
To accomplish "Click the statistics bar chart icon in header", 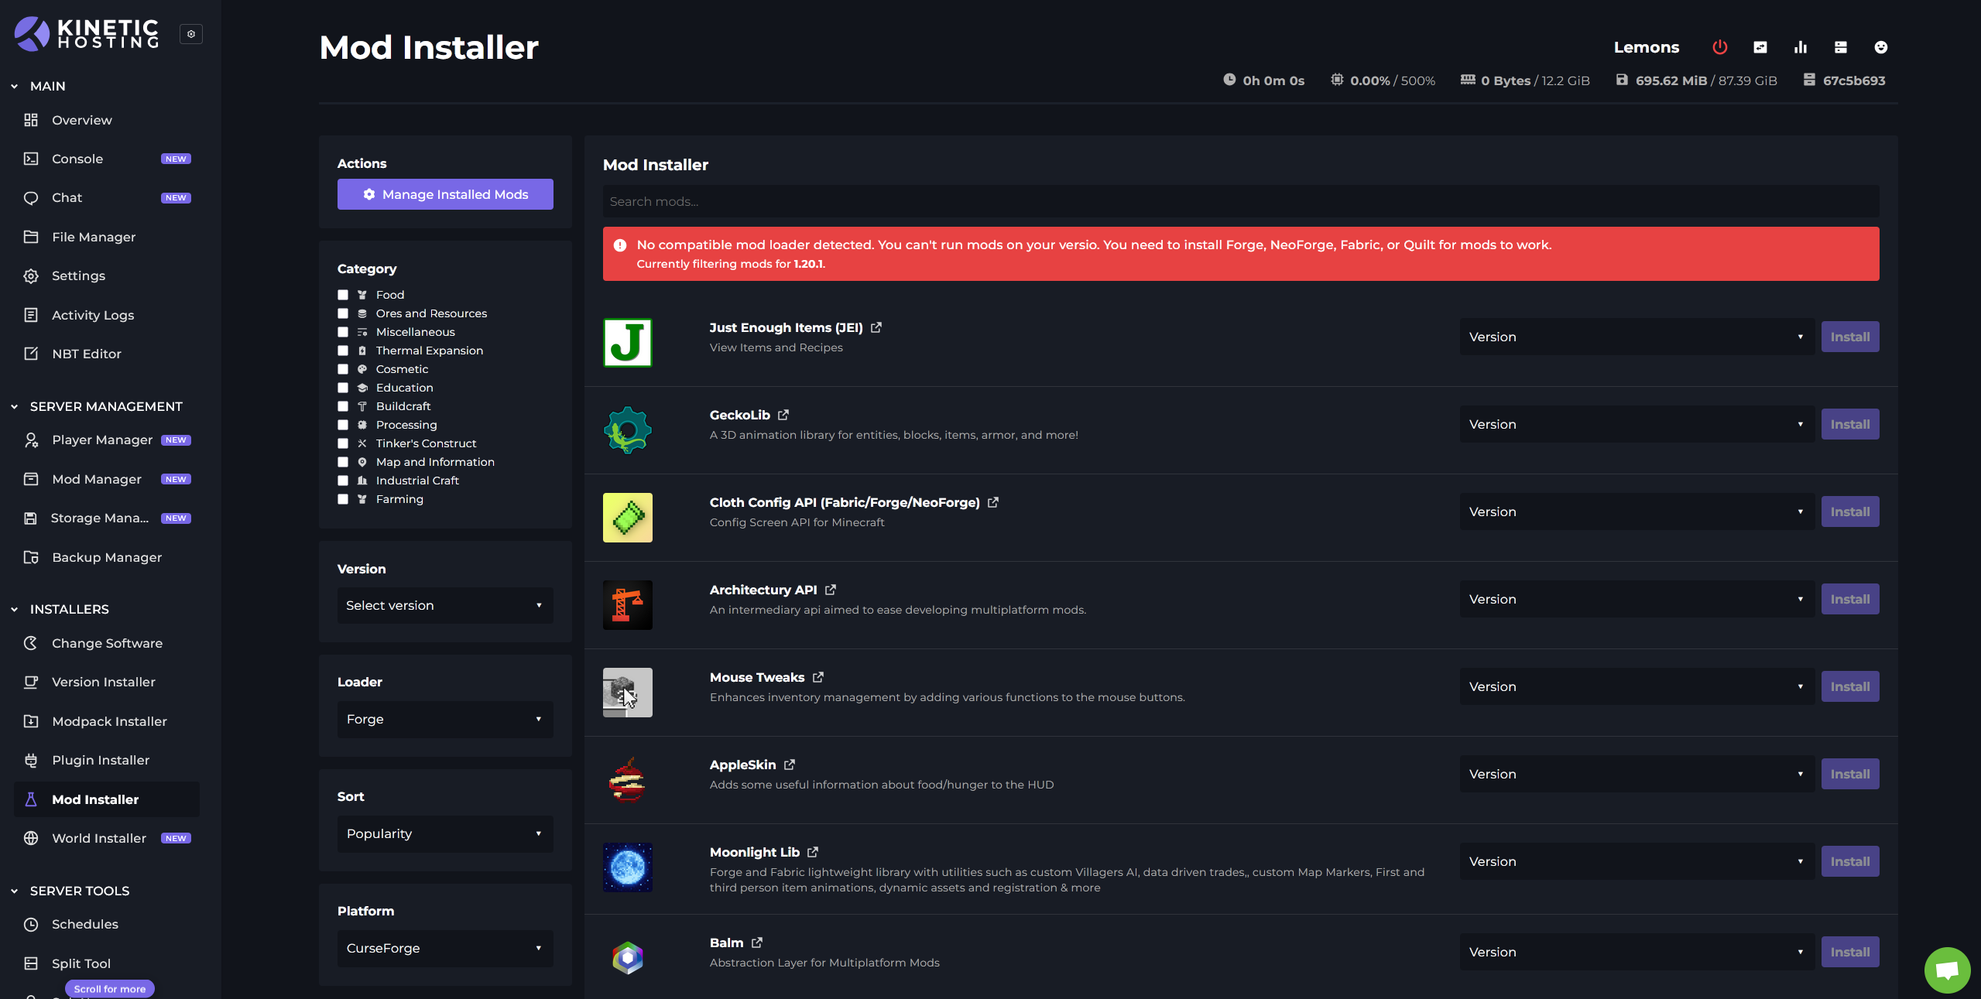I will pos(1800,47).
